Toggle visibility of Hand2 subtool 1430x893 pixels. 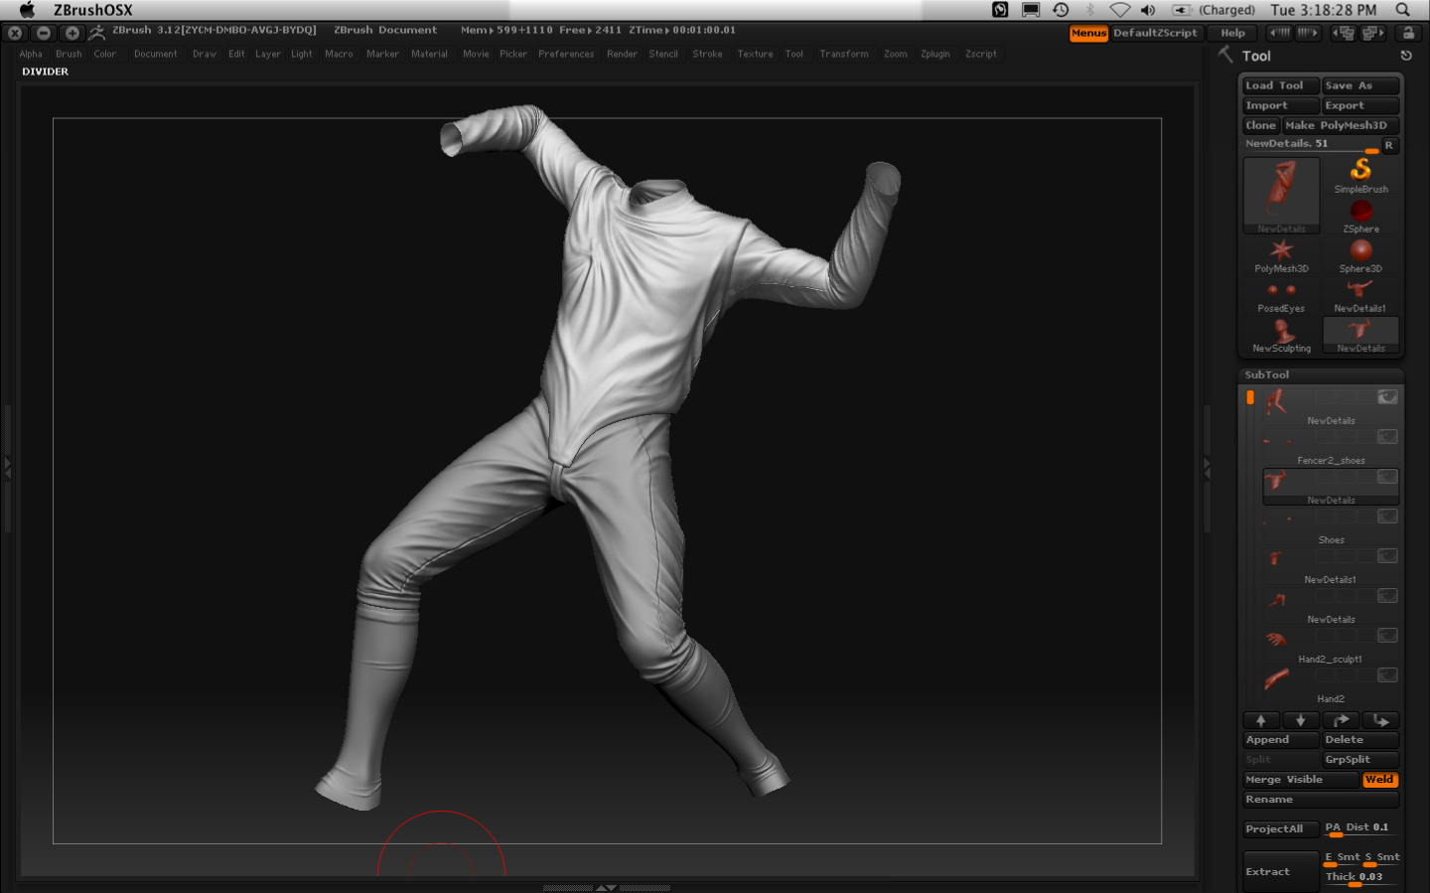pos(1387,675)
